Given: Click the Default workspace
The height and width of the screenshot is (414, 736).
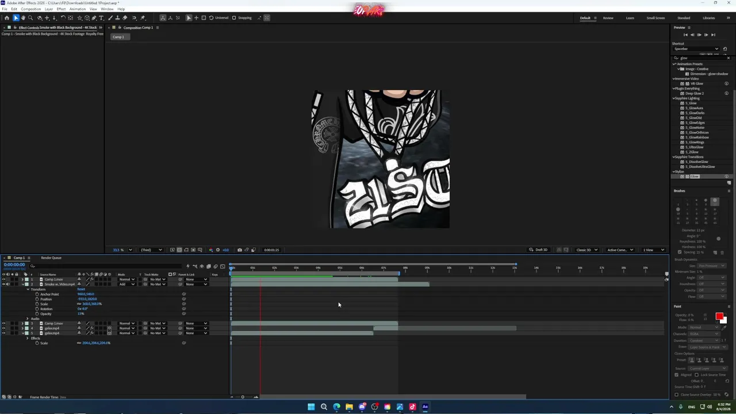Looking at the screenshot, I should point(585,18).
